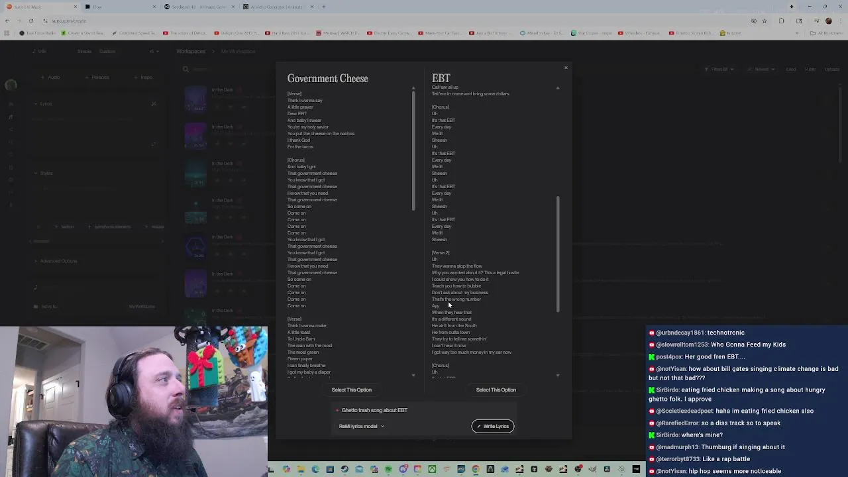The height and width of the screenshot is (477, 848).
Task: Click the lyric line 'Dear EBT'
Action: coord(297,113)
